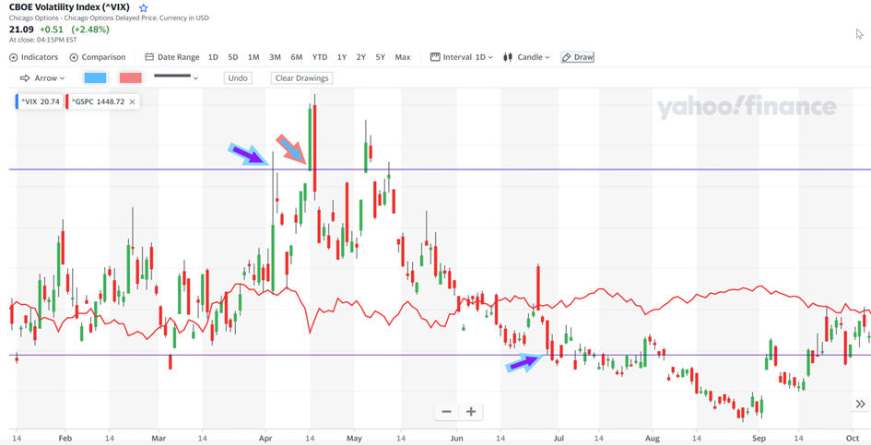Click the ^VIX 20.74 series label
This screenshot has width=871, height=445.
point(41,101)
